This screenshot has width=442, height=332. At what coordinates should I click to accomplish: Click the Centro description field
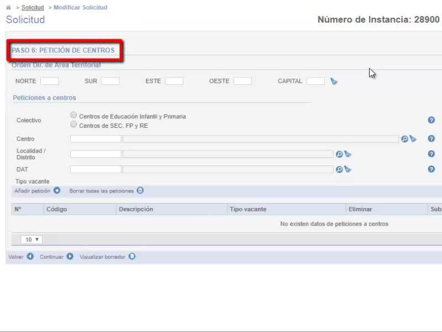point(260,139)
